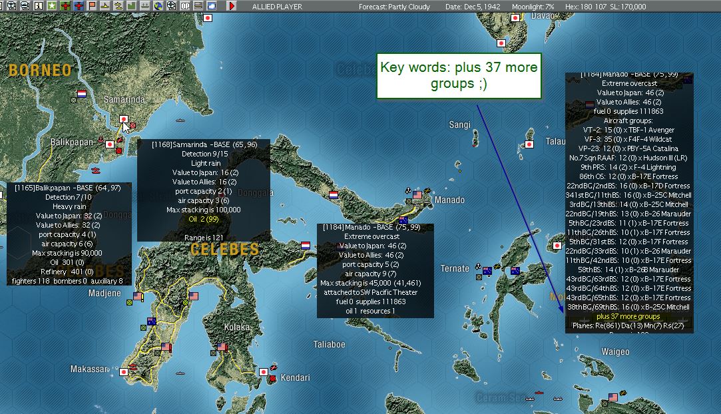Click the 'plus 37 more groups' text
721x414 pixels.
tap(628, 317)
